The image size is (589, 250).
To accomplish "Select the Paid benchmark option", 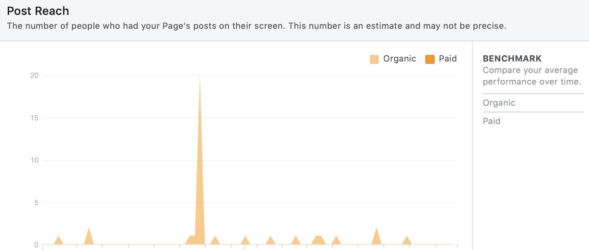I will pyautogui.click(x=533, y=121).
